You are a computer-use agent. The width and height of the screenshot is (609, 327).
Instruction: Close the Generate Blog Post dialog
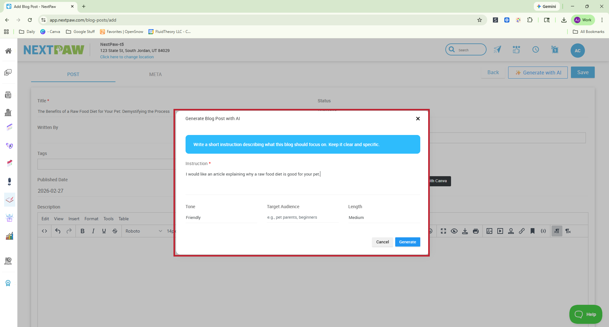click(418, 119)
